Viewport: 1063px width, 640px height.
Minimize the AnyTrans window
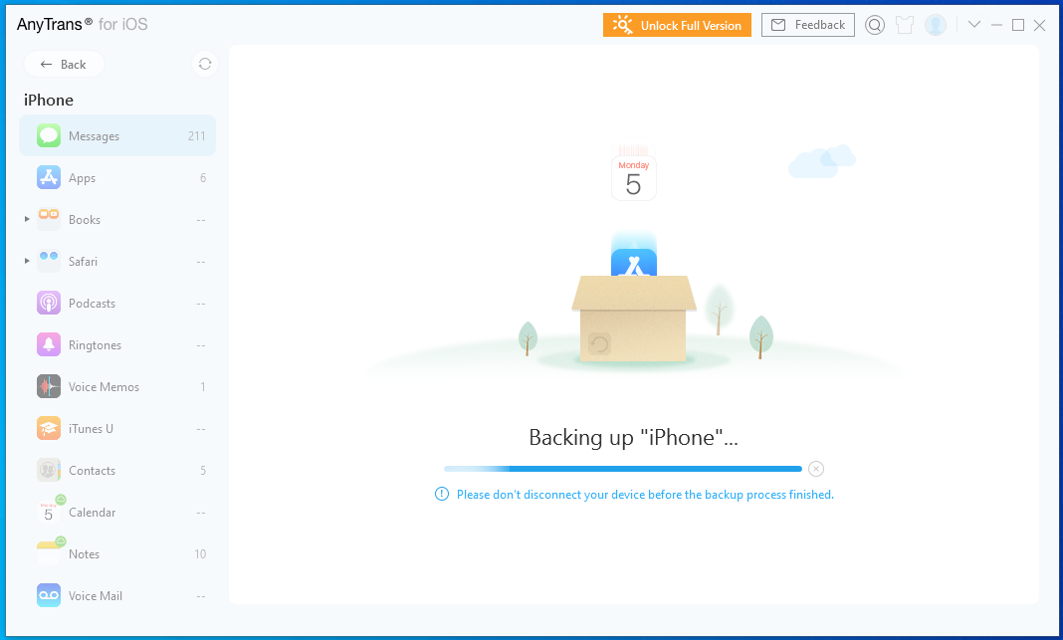pyautogui.click(x=996, y=25)
